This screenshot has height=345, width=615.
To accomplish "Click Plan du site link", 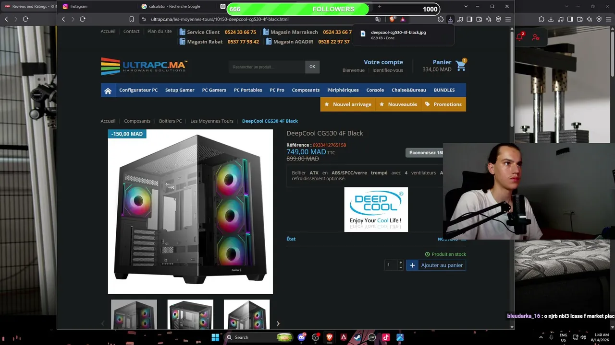I will pyautogui.click(x=160, y=32).
